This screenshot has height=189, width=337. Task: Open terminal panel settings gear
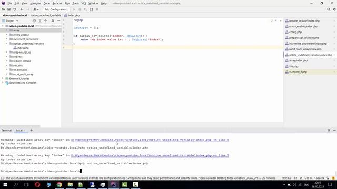(329, 130)
